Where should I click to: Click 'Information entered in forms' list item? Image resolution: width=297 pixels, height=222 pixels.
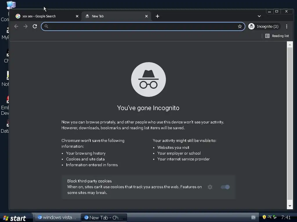(x=92, y=165)
